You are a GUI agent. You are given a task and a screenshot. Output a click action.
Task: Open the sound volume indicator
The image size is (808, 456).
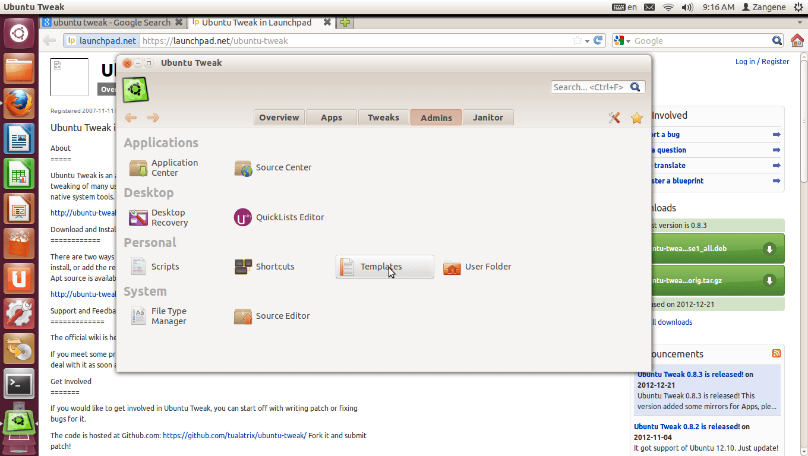687,7
